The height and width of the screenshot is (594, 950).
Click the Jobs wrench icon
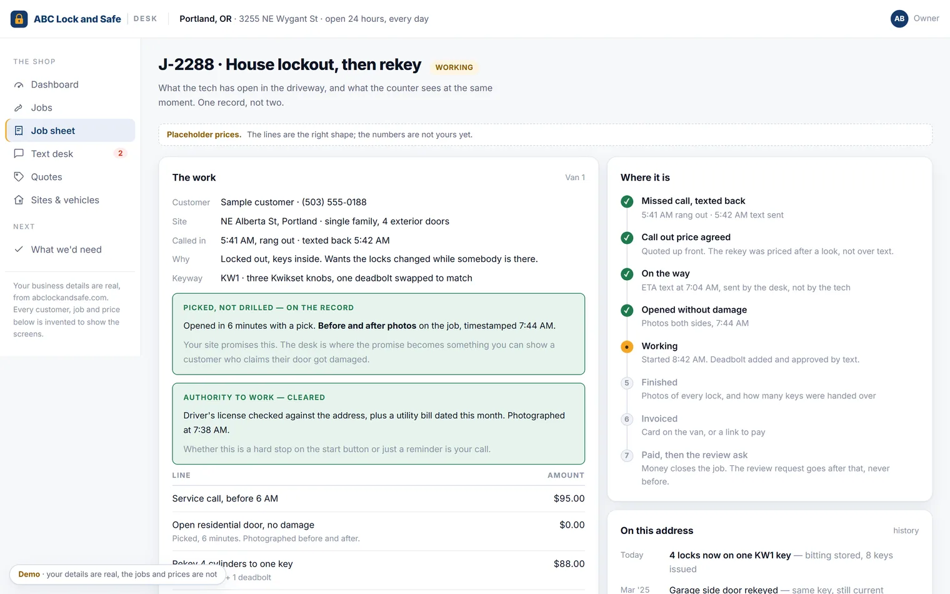click(x=19, y=108)
